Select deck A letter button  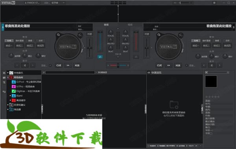click(x=3, y=28)
